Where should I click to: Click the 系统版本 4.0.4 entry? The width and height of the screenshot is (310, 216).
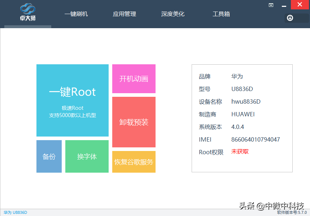(238, 127)
